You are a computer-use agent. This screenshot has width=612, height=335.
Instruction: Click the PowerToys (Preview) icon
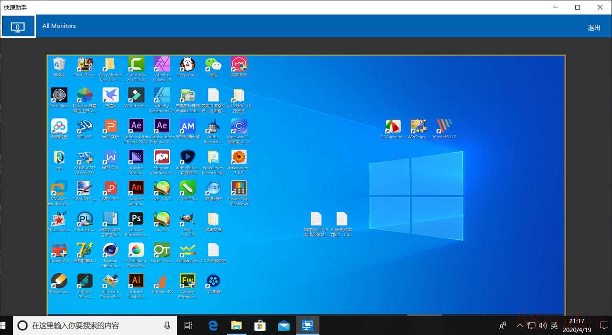click(x=239, y=188)
